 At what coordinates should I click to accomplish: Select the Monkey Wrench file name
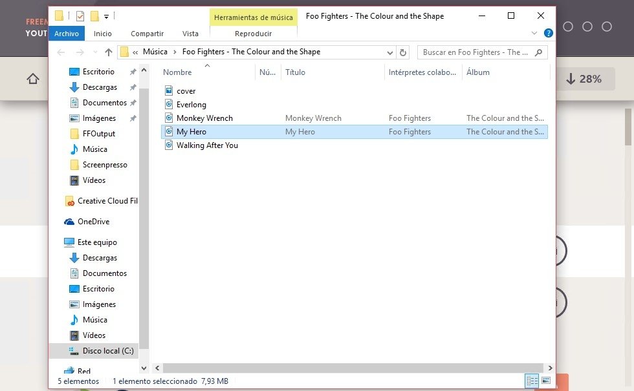204,118
